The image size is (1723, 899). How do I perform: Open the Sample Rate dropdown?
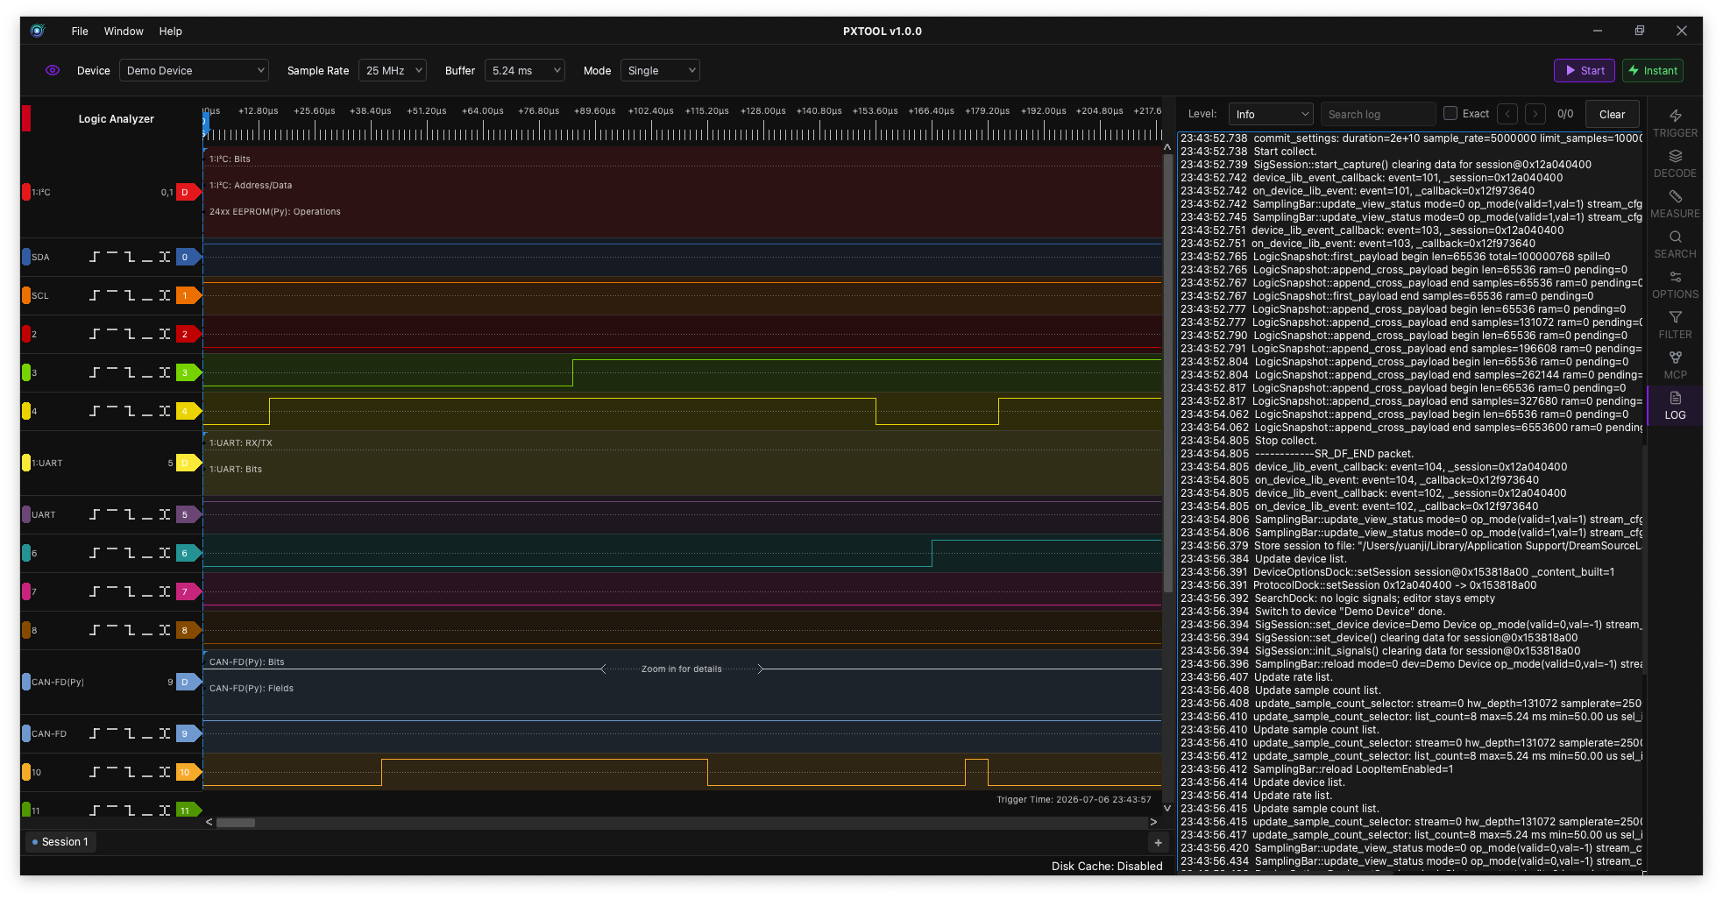point(392,70)
